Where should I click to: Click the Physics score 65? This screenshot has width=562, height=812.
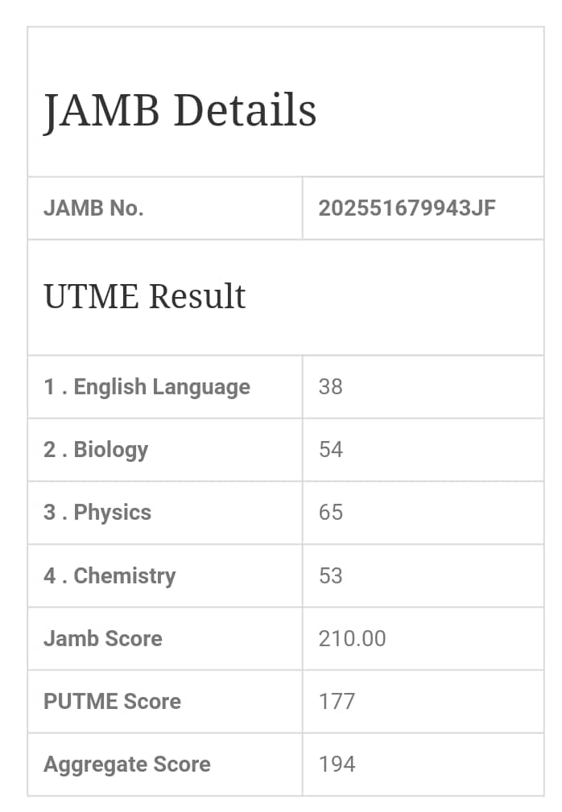click(x=331, y=513)
